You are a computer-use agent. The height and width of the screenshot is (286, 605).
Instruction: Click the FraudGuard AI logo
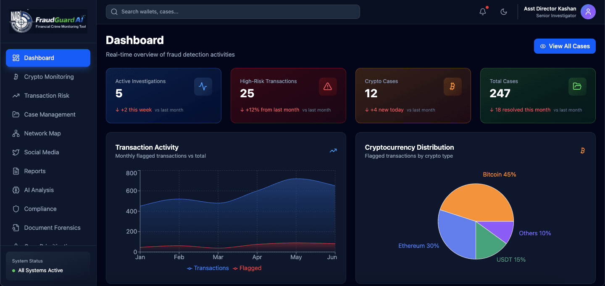(48, 21)
